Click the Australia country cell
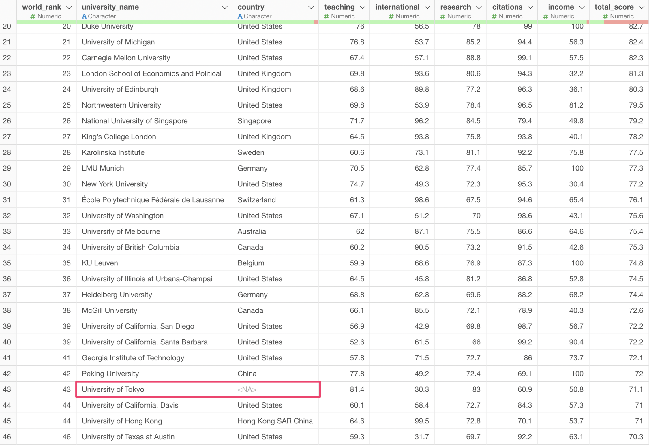The width and height of the screenshot is (649, 445). pos(275,231)
